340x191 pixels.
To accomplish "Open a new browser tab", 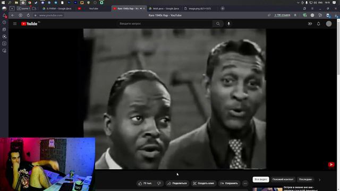I will pyautogui.click(x=223, y=8).
